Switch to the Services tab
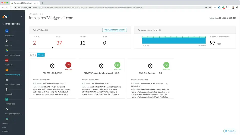The width and height of the screenshot is (240, 135). (33, 55)
